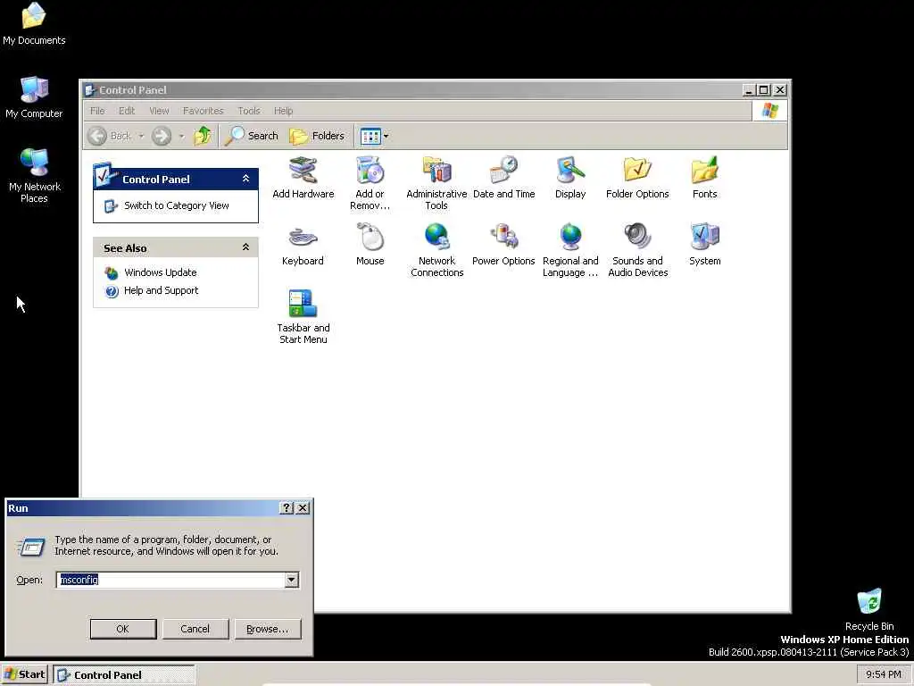Open the Windows Update link
Image resolution: width=914 pixels, height=686 pixels.
pos(161,272)
